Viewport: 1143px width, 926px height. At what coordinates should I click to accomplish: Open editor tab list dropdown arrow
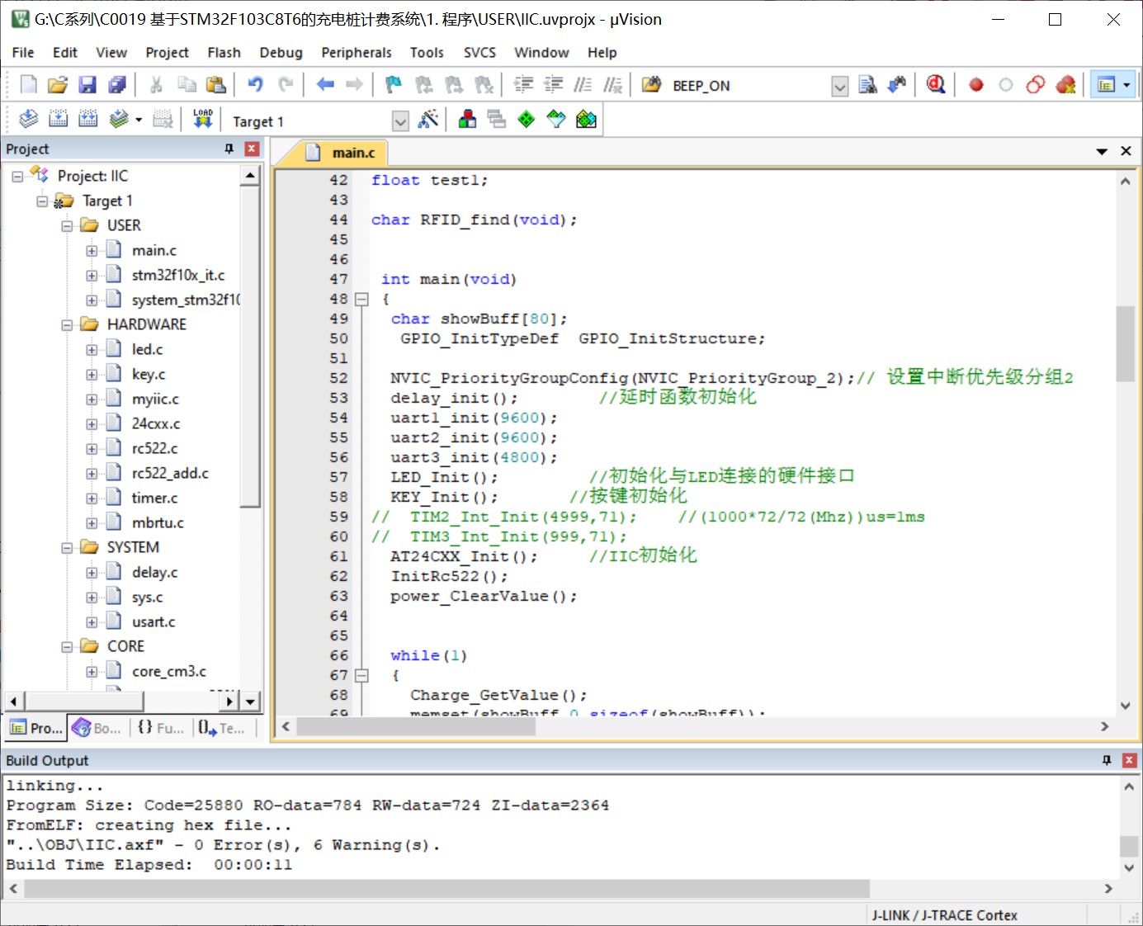click(1101, 151)
